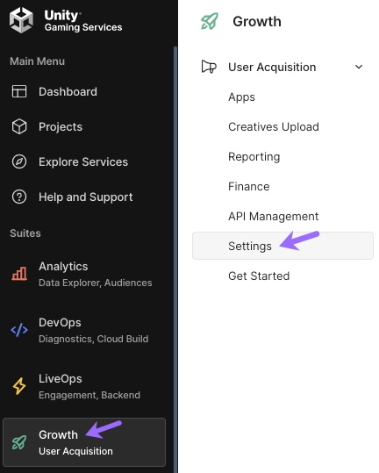The width and height of the screenshot is (379, 473).
Task: Open the Settings page
Action: coord(283,246)
